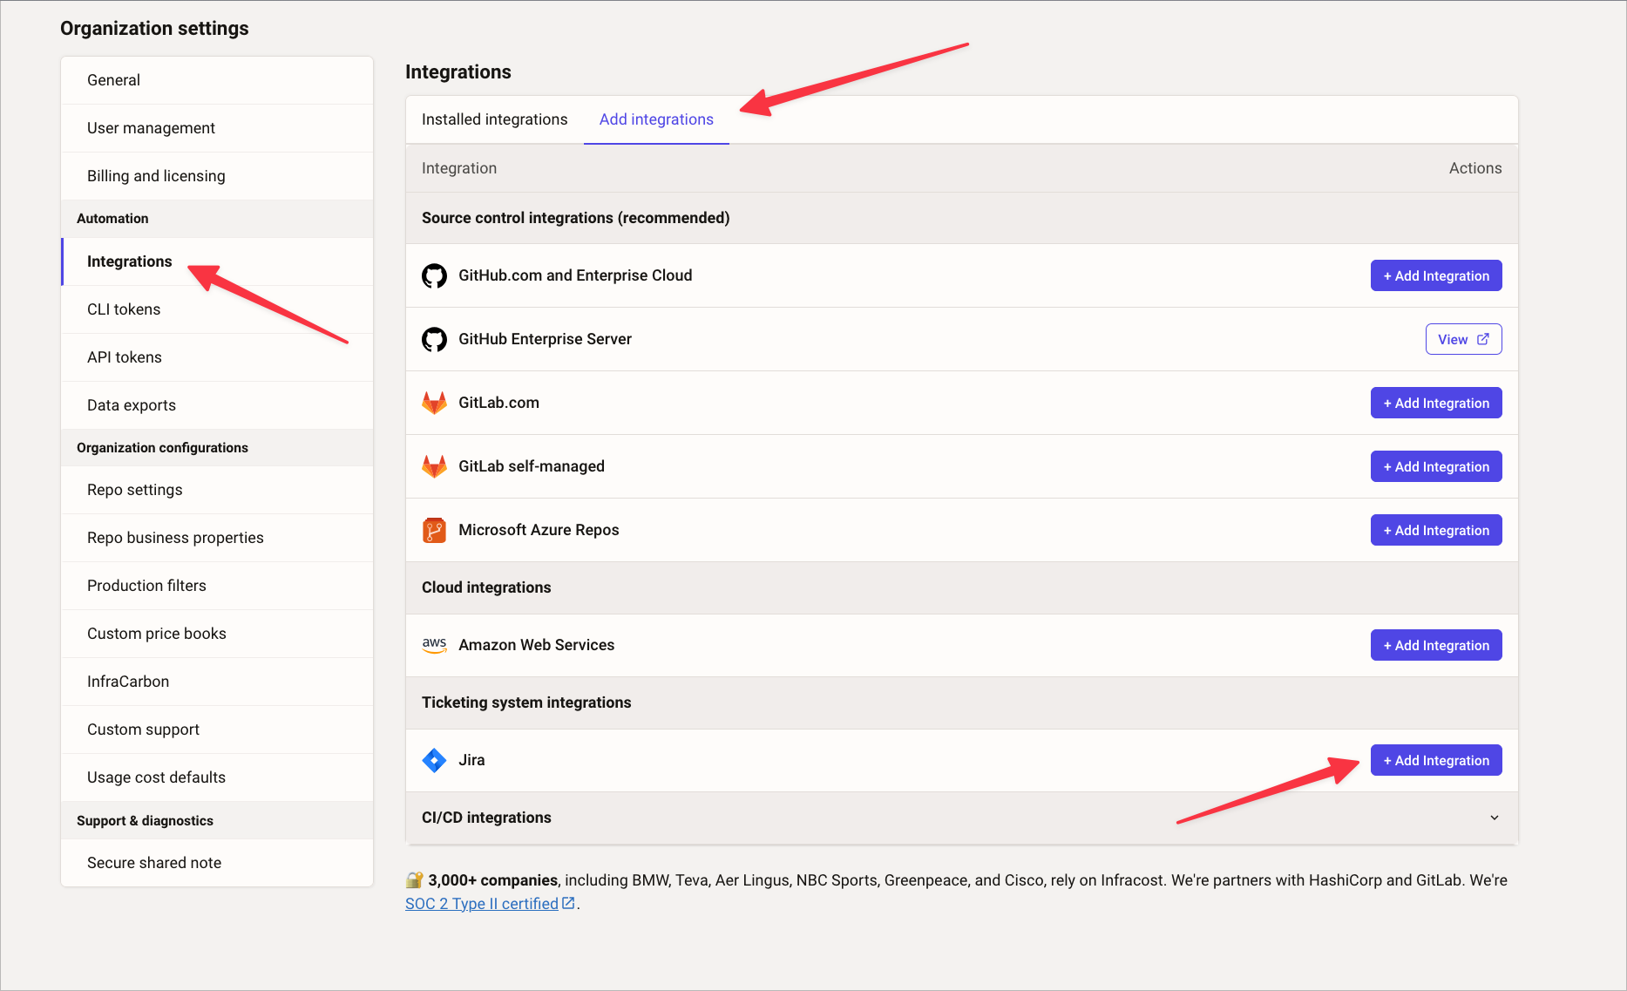Open InfraCarbon settings
This screenshot has height=991, width=1627.
tap(217, 682)
